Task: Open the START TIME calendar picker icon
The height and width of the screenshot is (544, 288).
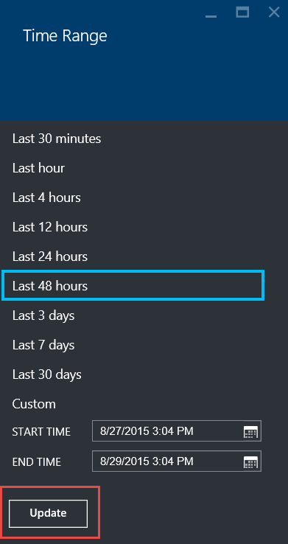Action: (251, 432)
